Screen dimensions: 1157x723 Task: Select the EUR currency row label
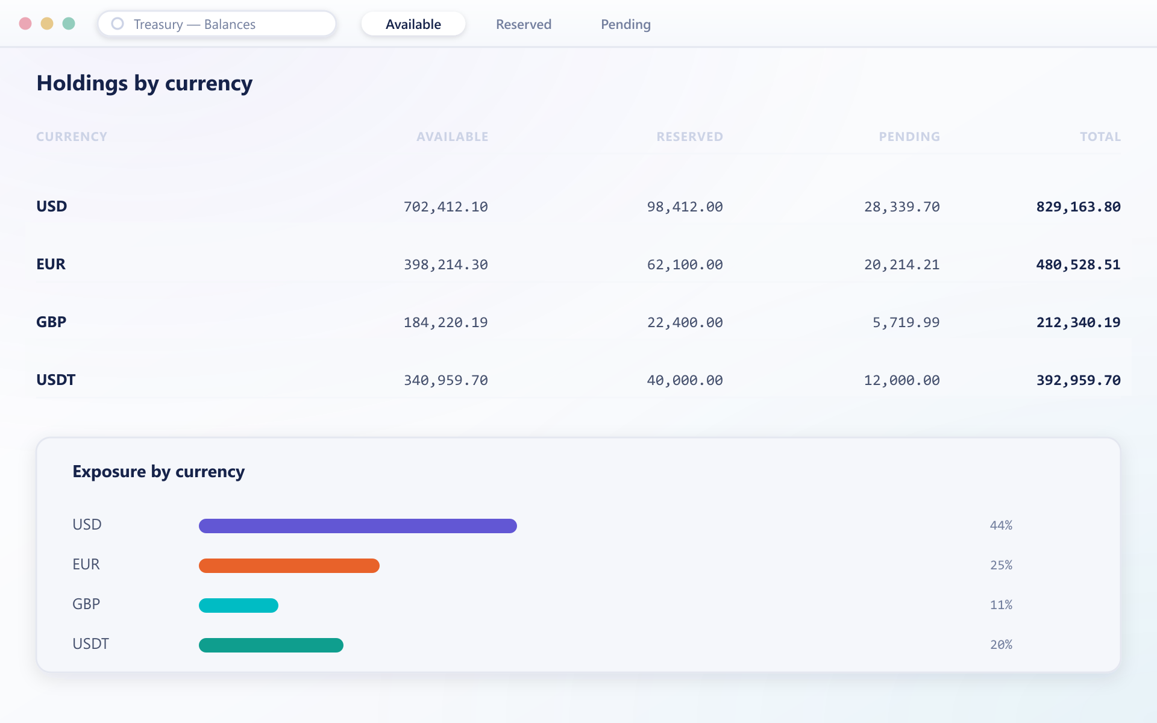click(x=51, y=264)
